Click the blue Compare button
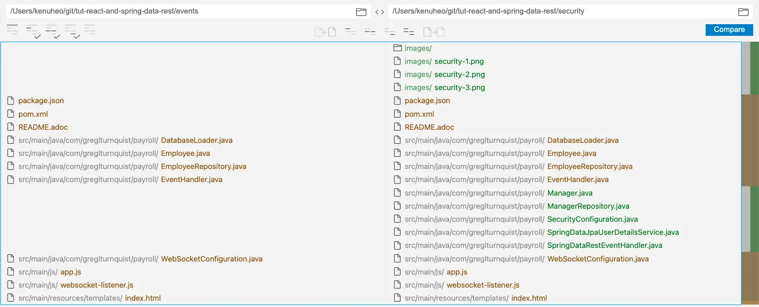This screenshot has width=759, height=307. click(x=729, y=30)
